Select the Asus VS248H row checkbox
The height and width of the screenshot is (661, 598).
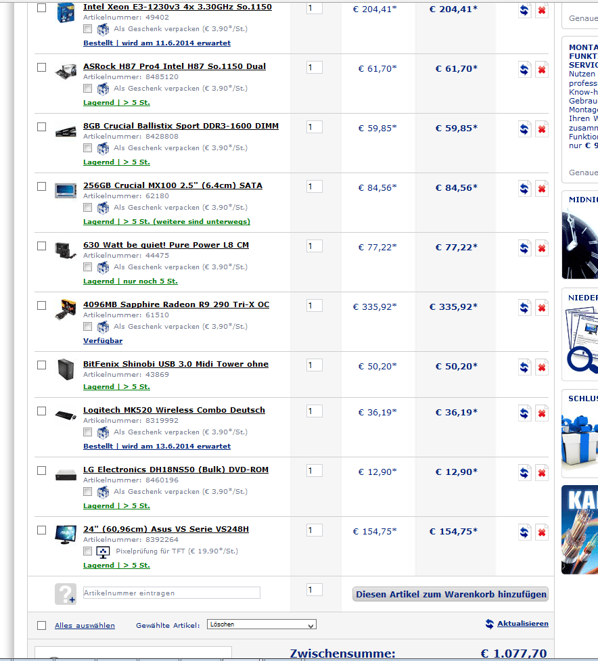tap(41, 530)
